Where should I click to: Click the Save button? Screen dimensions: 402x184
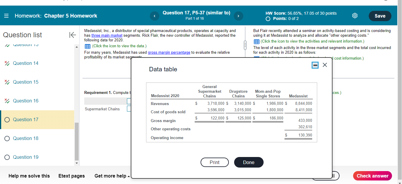[380, 16]
